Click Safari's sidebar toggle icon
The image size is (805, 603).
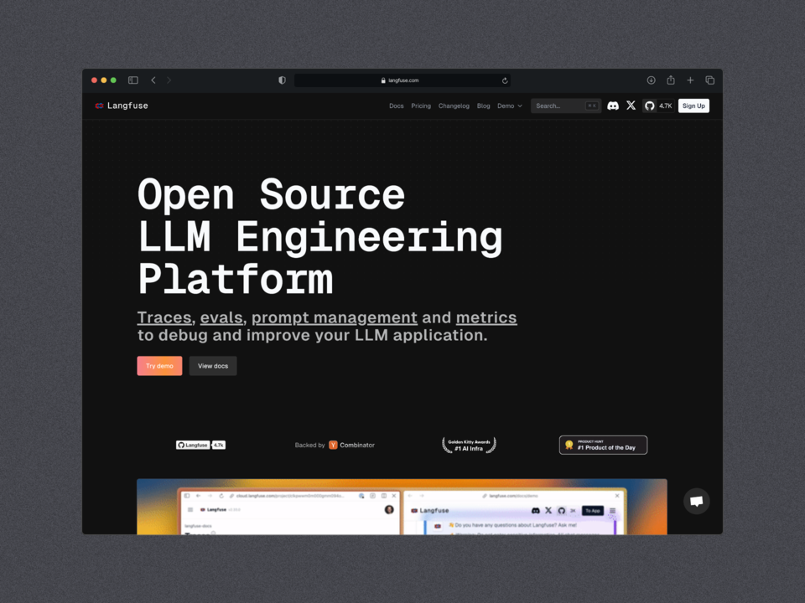click(x=132, y=80)
